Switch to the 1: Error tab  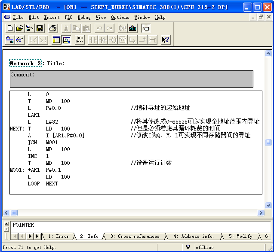[x=58, y=236]
